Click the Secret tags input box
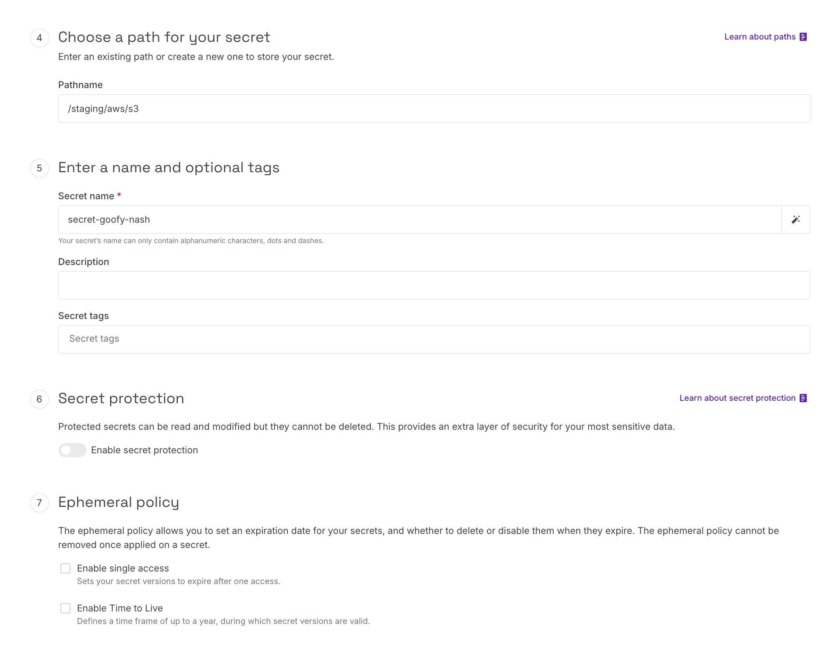The image size is (838, 667). pyautogui.click(x=434, y=339)
